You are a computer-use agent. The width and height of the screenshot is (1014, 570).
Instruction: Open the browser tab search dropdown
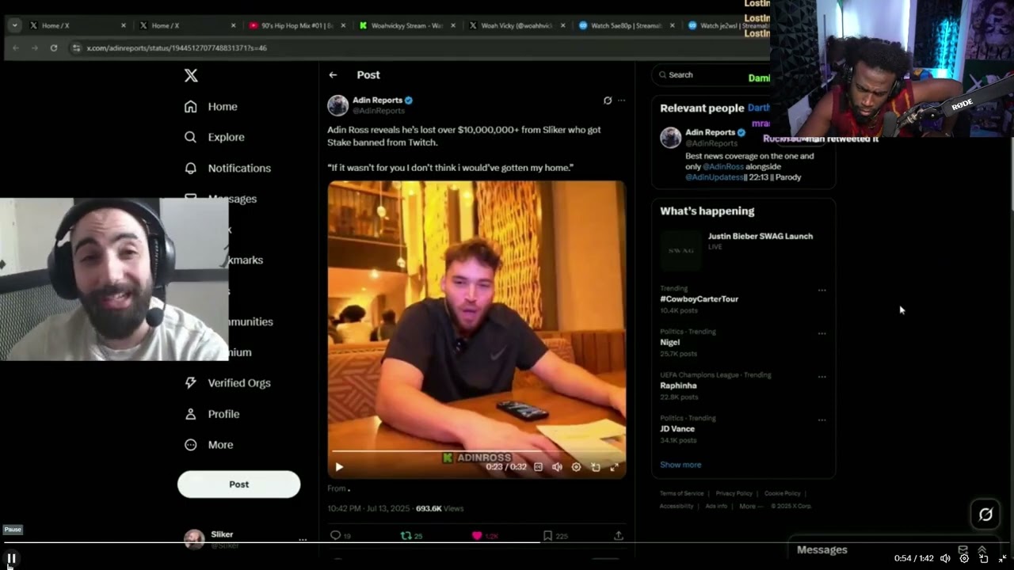coord(14,25)
